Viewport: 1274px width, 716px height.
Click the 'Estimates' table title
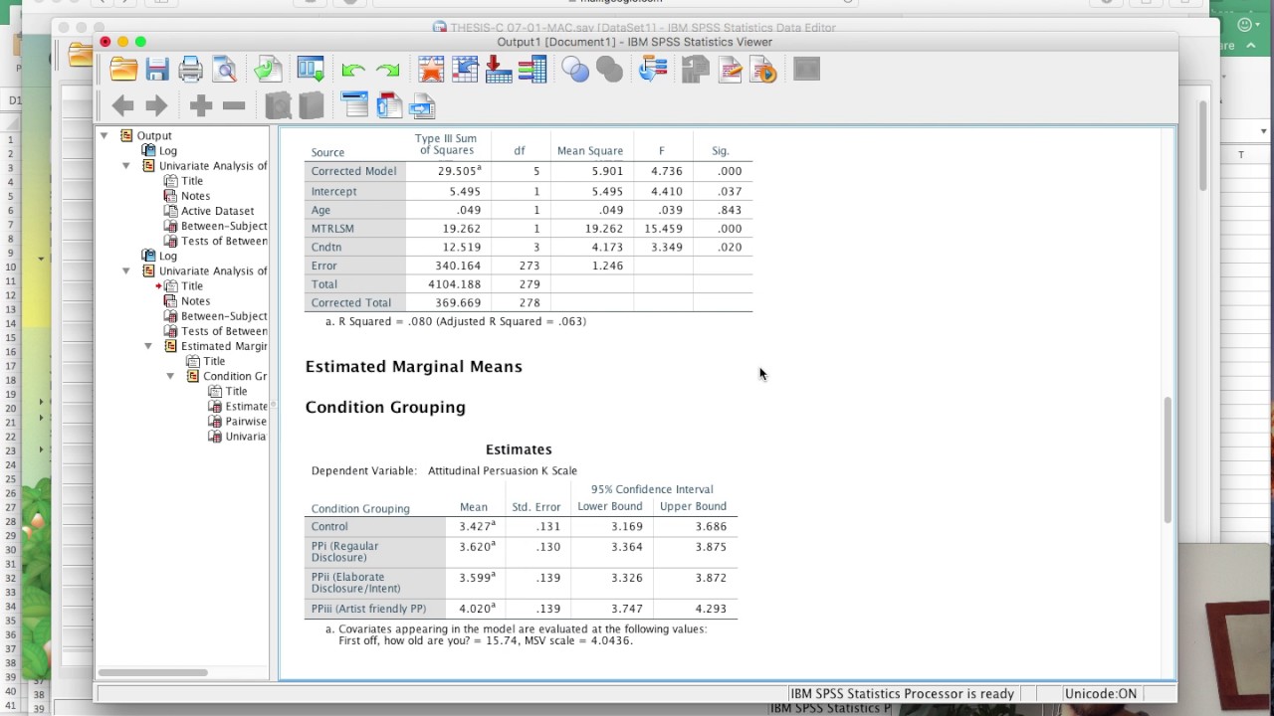(x=519, y=449)
